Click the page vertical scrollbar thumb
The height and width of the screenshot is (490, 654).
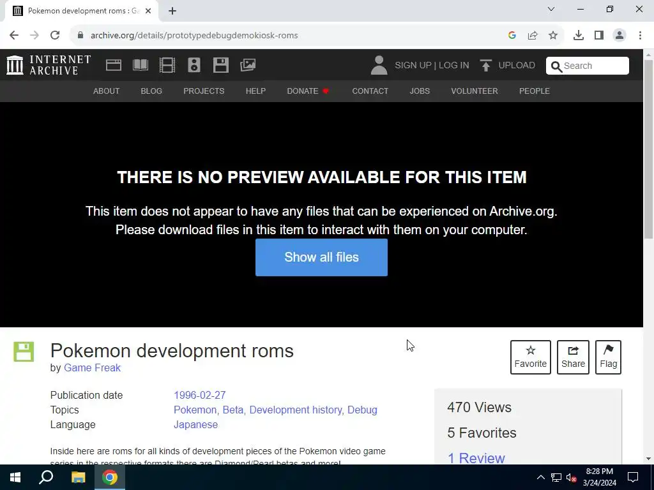(x=649, y=149)
